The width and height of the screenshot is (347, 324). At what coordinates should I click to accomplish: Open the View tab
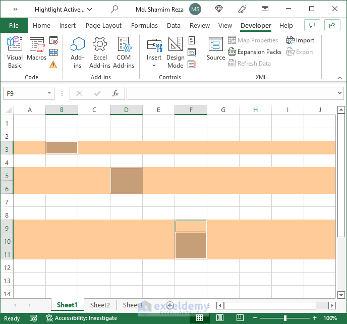pos(225,25)
